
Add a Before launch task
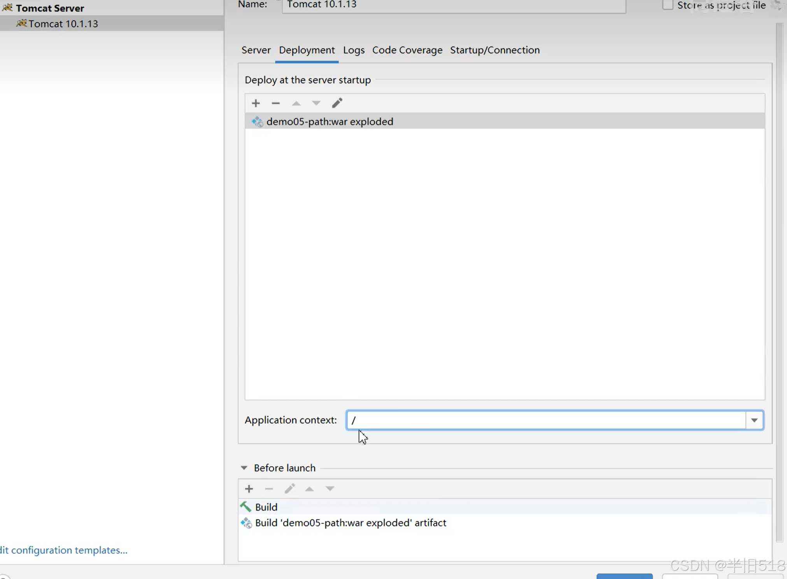point(249,489)
